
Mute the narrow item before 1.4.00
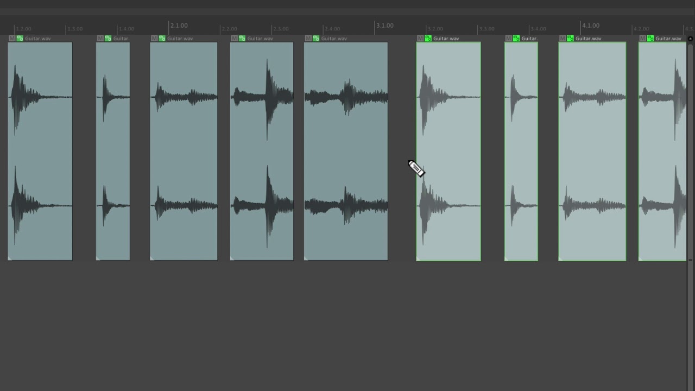[x=100, y=39]
